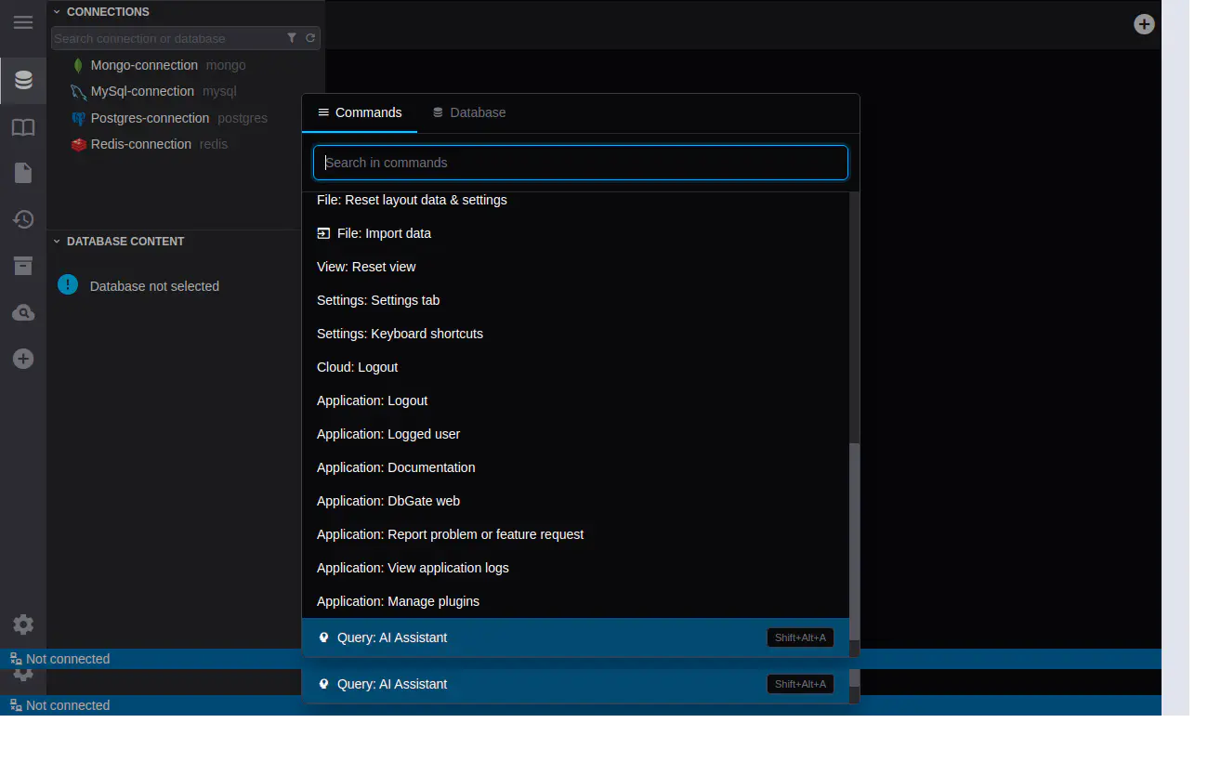Open the book-shaped sidebar icon
1208x762 pixels.
[x=23, y=127]
